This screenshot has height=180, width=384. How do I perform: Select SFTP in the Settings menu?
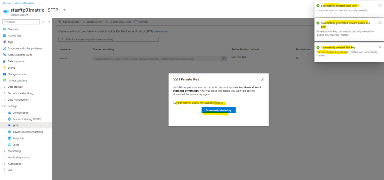[x=15, y=125]
